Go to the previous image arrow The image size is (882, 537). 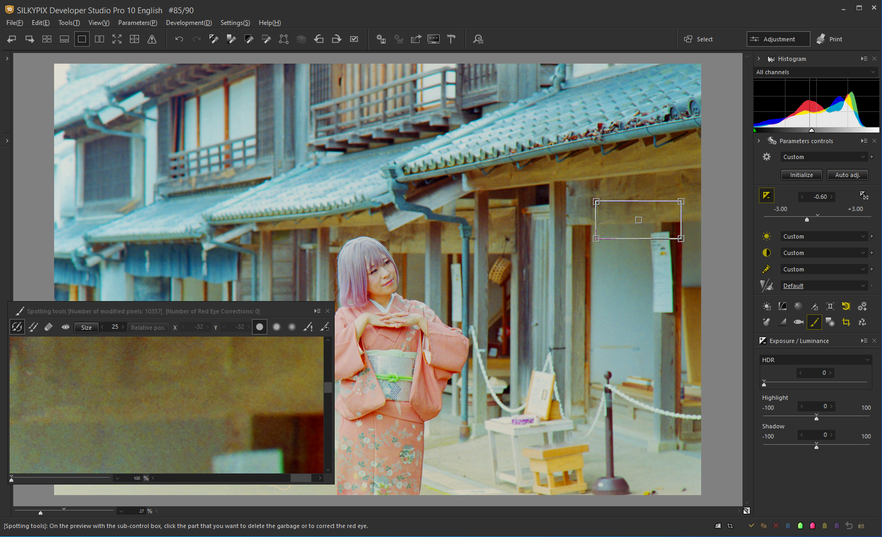(12, 39)
